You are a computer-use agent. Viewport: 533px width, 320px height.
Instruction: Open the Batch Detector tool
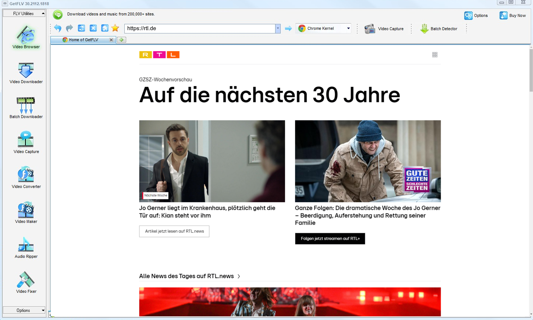point(439,29)
